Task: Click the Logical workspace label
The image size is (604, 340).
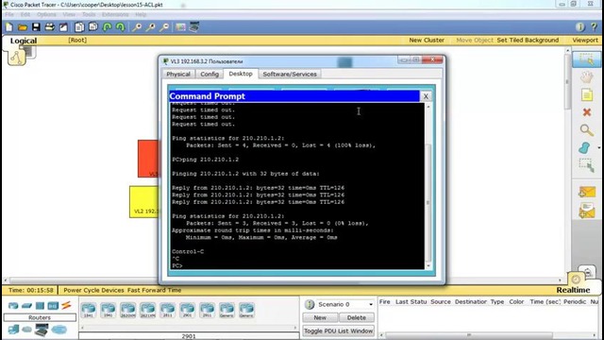Action: pyautogui.click(x=24, y=41)
